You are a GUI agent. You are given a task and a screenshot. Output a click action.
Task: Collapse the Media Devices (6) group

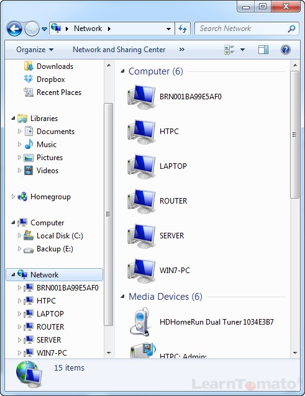click(x=122, y=296)
